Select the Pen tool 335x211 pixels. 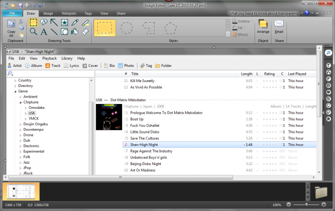pyautogui.click(x=75, y=22)
